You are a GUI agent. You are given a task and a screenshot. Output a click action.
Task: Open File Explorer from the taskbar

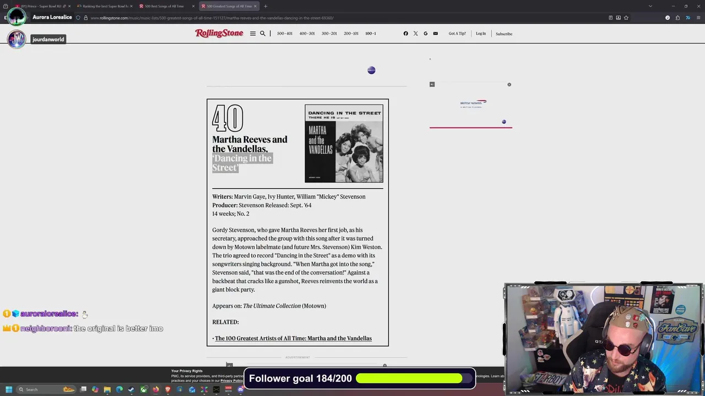[107, 389]
